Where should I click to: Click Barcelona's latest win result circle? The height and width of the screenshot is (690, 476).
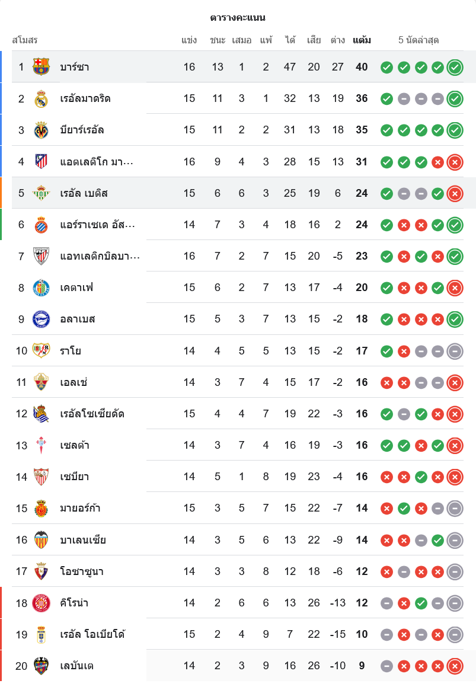(x=455, y=67)
